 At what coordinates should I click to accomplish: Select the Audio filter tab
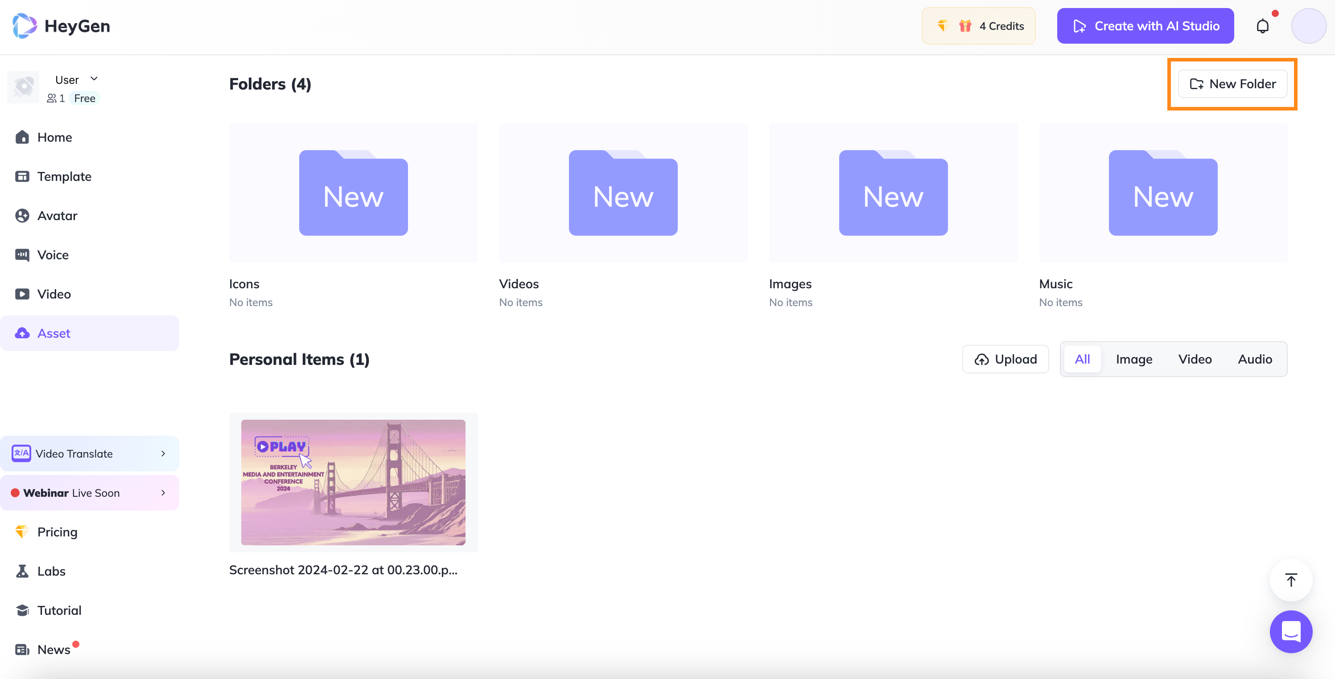pyautogui.click(x=1255, y=358)
